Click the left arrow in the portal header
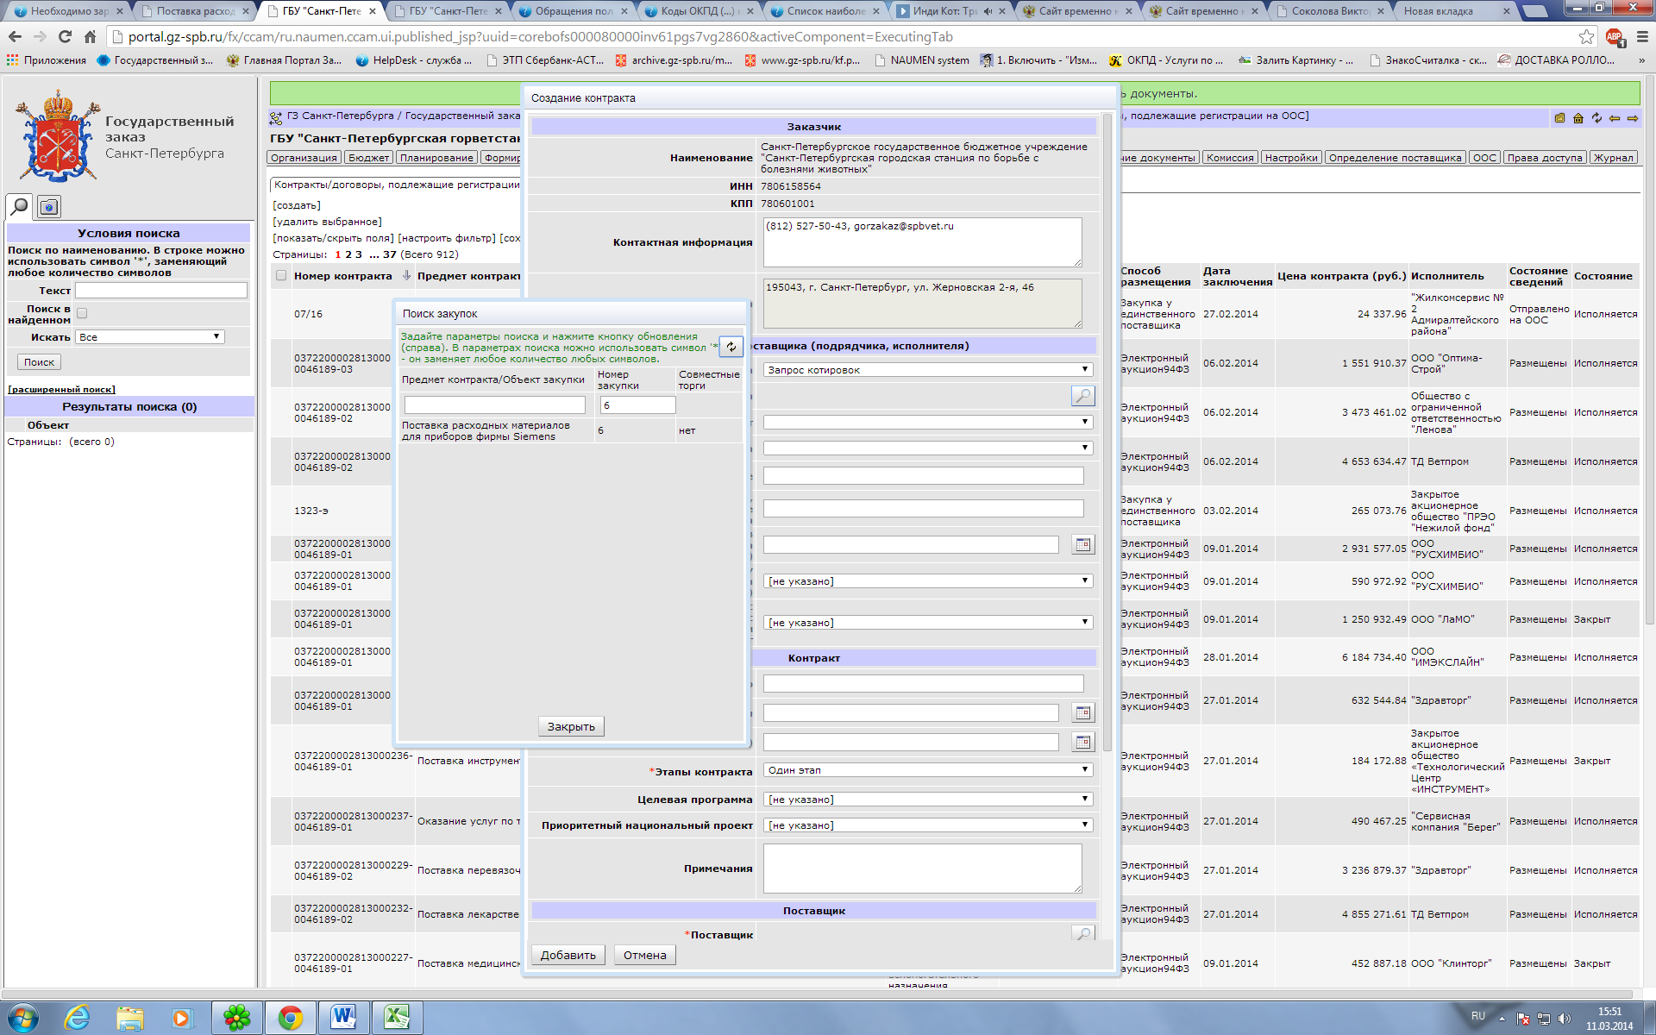The image size is (1656, 1035). click(x=1615, y=118)
